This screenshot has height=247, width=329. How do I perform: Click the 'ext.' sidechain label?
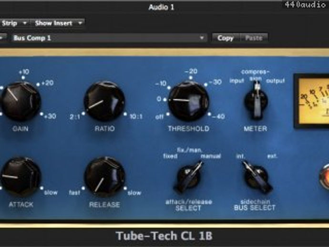pyautogui.click(x=272, y=156)
